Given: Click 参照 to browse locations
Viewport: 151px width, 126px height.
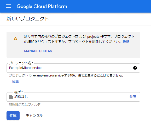Looking at the screenshot, I should [x=133, y=97].
